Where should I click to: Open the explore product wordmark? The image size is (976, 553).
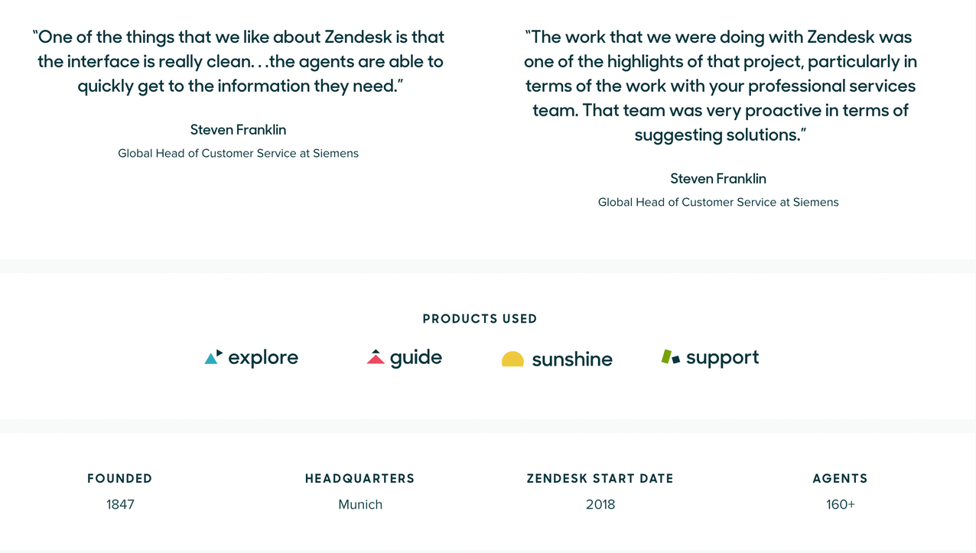(x=263, y=358)
